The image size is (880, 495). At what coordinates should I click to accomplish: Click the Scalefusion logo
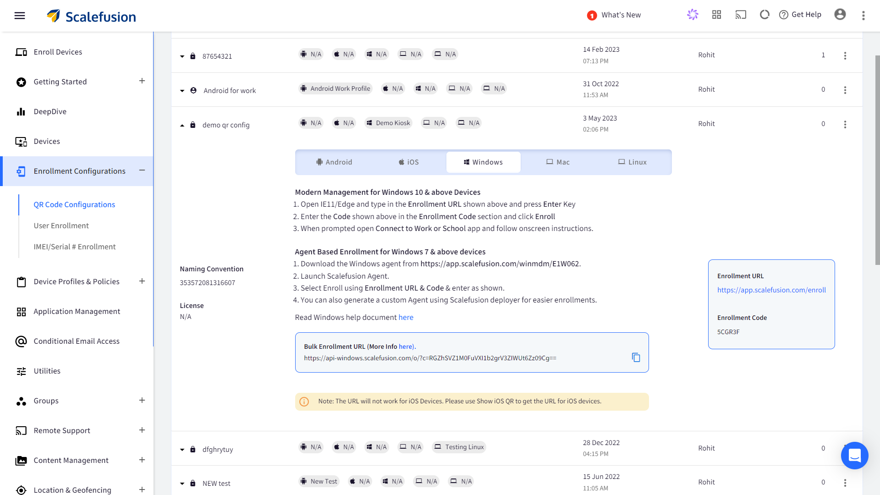(x=91, y=16)
